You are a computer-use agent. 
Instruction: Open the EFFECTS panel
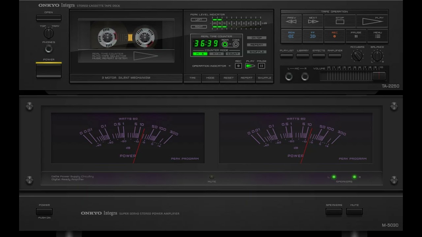click(318, 56)
